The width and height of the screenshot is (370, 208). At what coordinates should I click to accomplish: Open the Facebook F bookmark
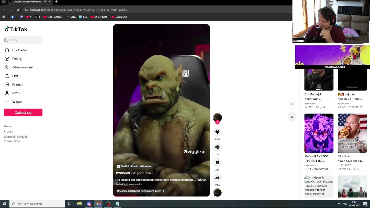tap(14, 17)
